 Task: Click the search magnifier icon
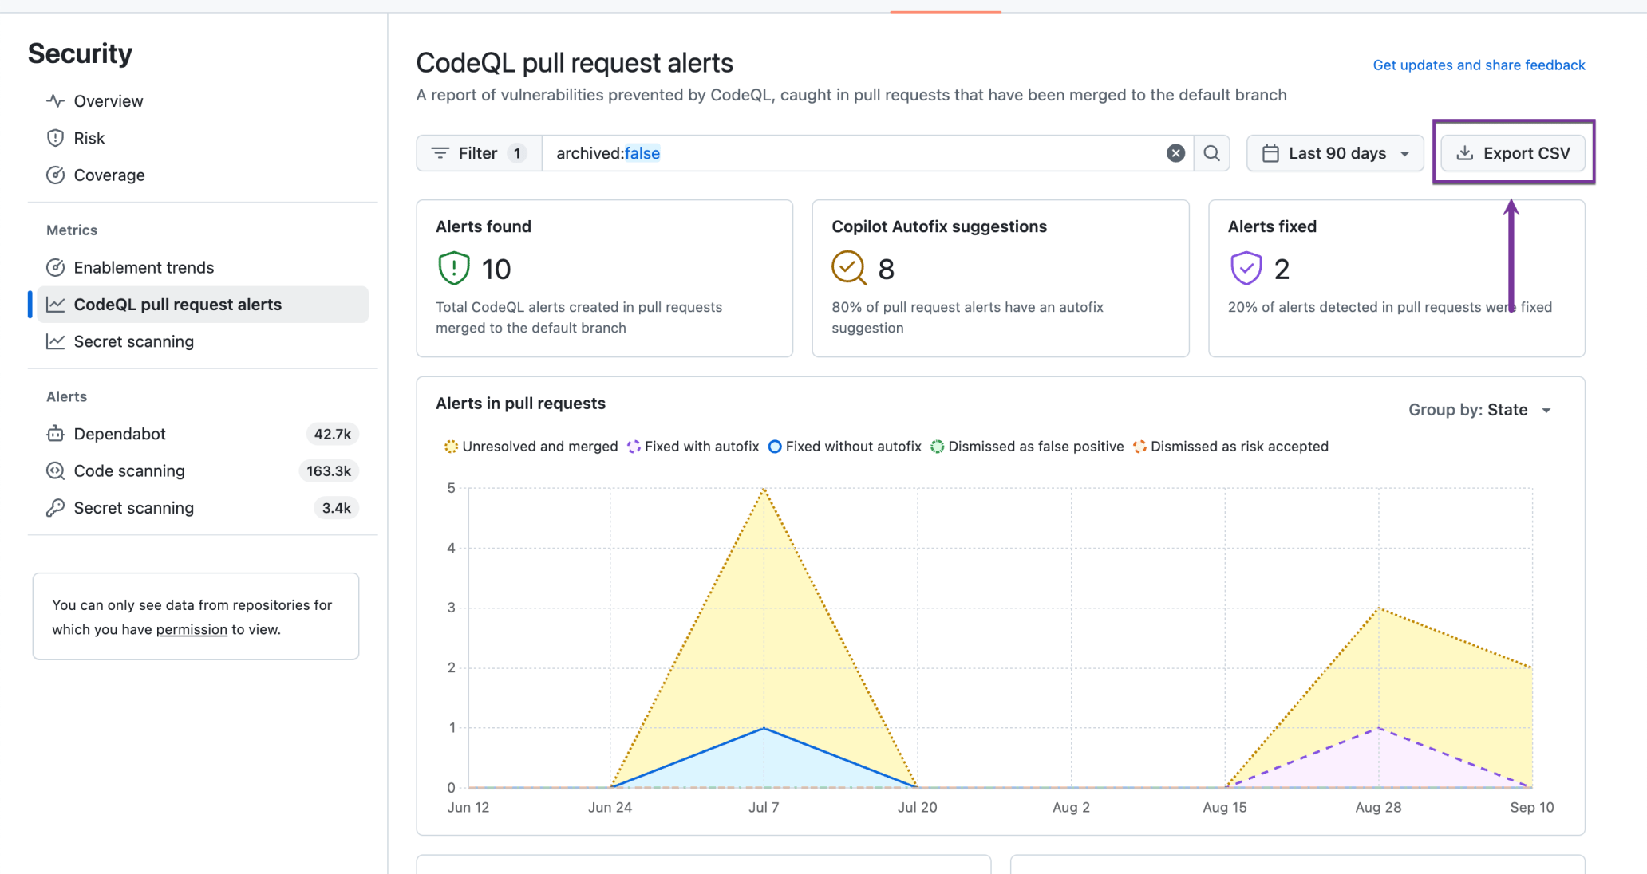tap(1211, 153)
